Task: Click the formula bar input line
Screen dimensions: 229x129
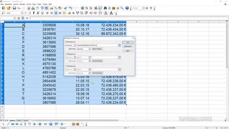Action: 129,18
